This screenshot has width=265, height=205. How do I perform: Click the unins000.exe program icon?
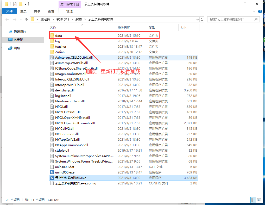pos(52,172)
